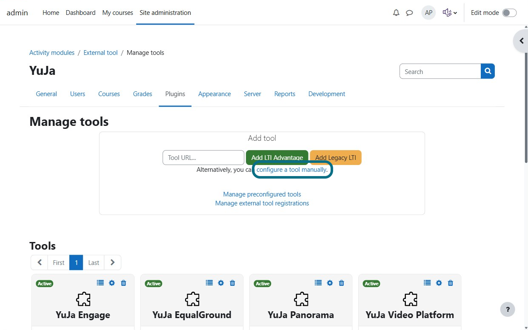Click the search magnifier button
Viewport: 528px width, 330px height.
coord(488,71)
